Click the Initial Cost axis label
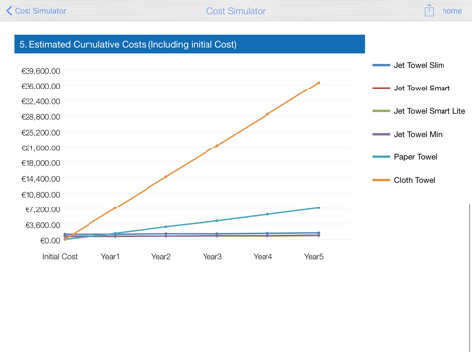472x354 pixels. click(60, 257)
